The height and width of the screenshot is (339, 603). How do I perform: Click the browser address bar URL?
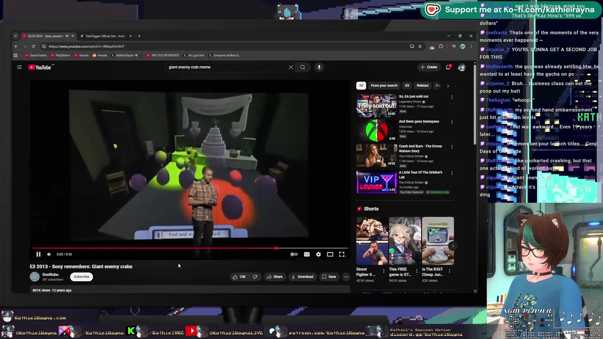coord(86,47)
